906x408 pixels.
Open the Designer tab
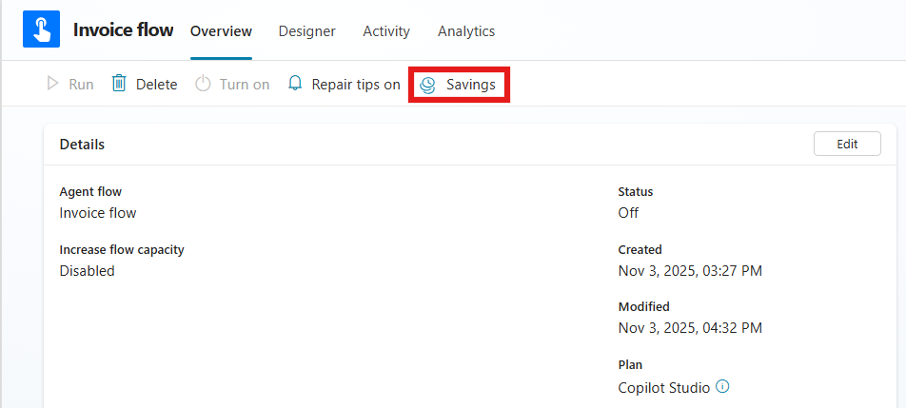[x=306, y=31]
